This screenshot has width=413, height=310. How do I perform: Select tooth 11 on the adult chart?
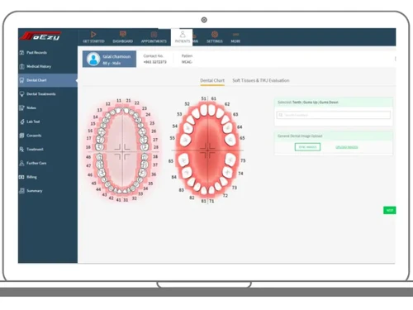[x=119, y=111]
